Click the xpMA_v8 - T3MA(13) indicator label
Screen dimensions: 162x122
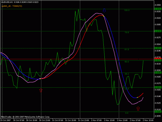click(12, 6)
